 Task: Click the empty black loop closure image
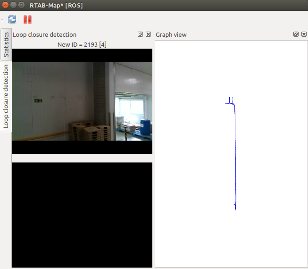tap(82, 215)
